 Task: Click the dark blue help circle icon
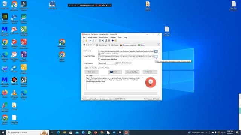coord(113,40)
